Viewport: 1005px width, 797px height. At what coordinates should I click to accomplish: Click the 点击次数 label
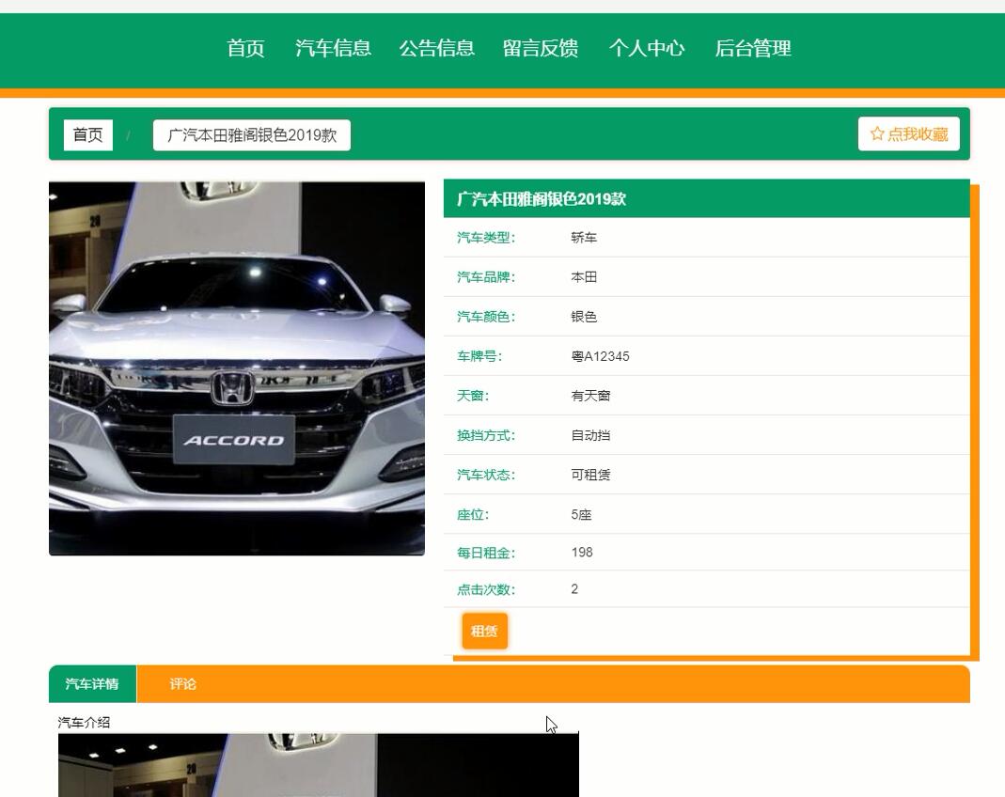486,590
